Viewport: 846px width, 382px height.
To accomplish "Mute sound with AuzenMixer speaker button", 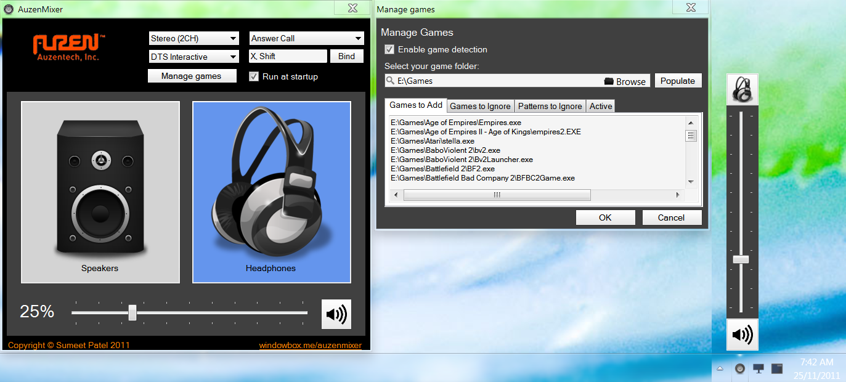I will tap(336, 314).
